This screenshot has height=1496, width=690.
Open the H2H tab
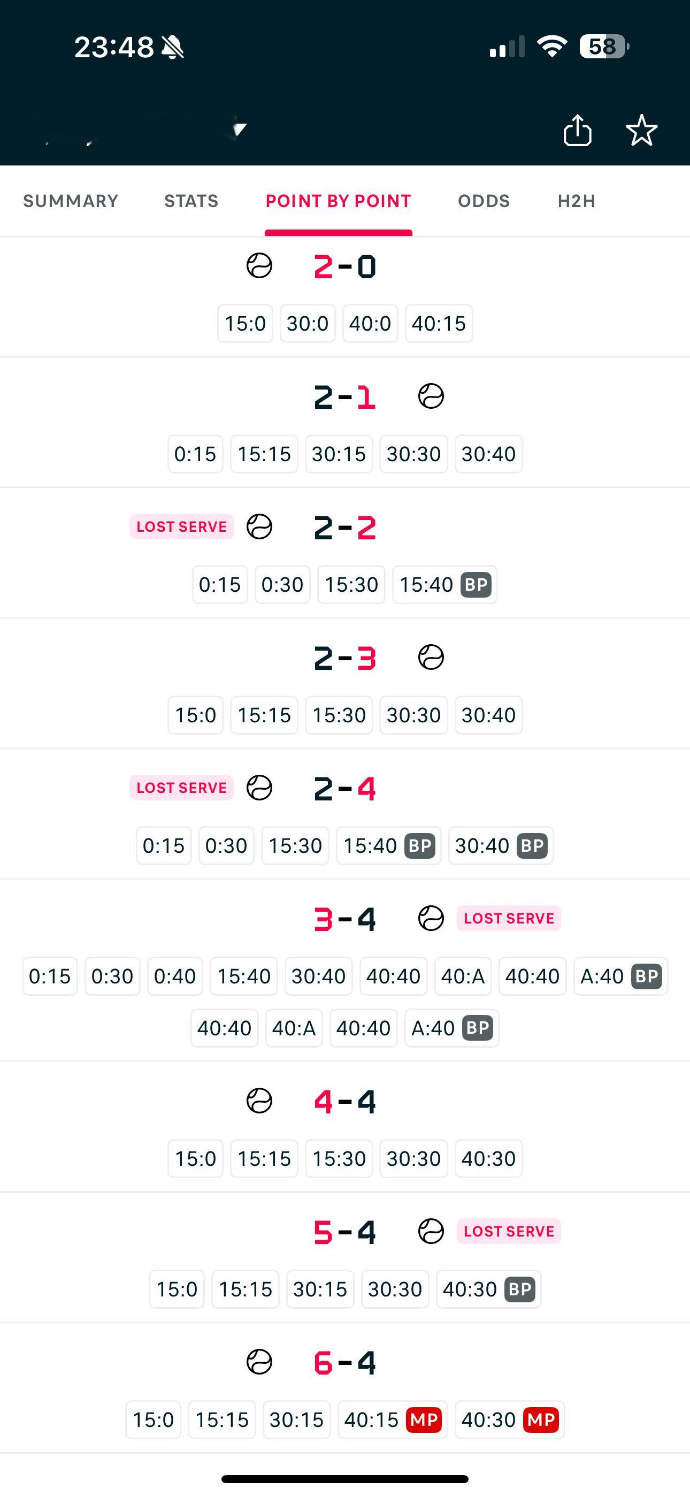[577, 201]
